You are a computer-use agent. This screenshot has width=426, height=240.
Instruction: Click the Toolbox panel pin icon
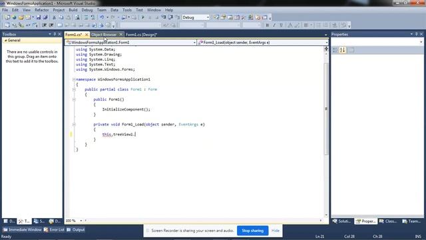point(55,34)
